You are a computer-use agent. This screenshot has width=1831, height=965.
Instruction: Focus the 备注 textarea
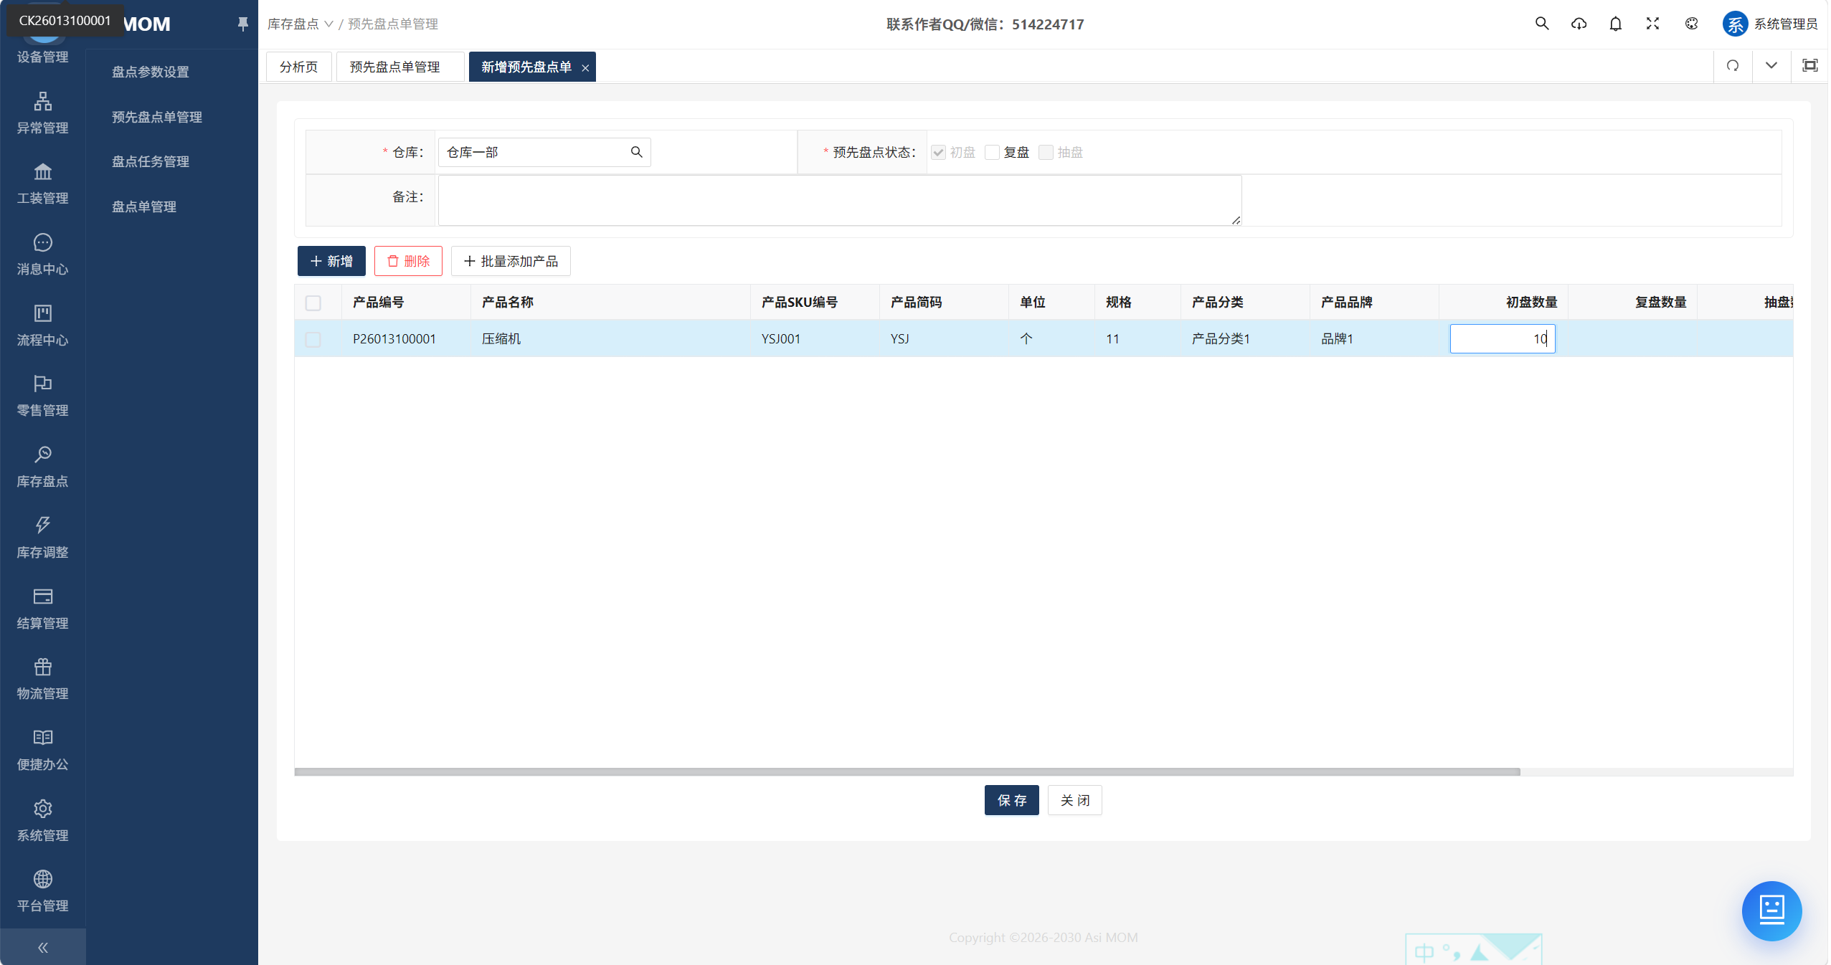pos(840,201)
